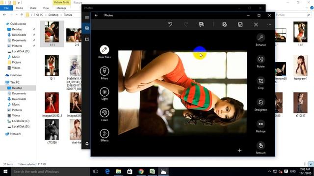The height and width of the screenshot is (176, 314).
Task: Save the edited photo
Action: (240, 24)
